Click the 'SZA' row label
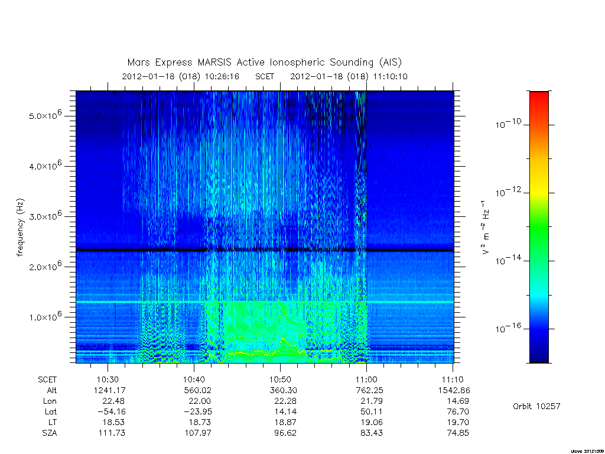This screenshot has width=605, height=454. pyautogui.click(x=50, y=433)
